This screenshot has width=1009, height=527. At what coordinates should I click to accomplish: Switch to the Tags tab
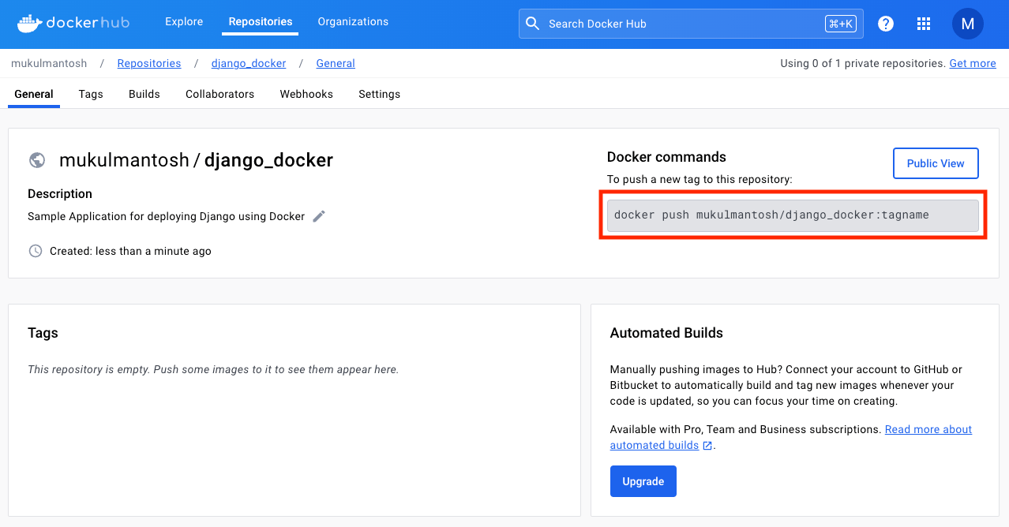coord(91,94)
